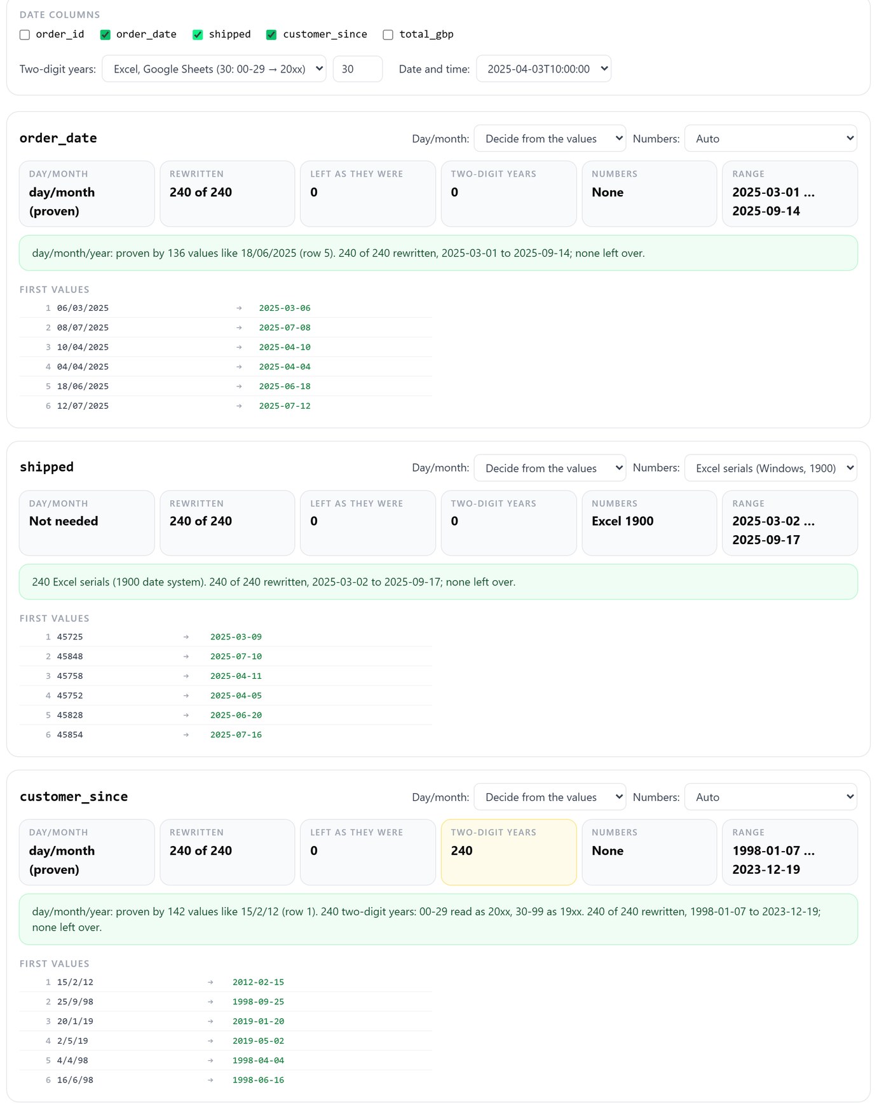Open the Two-digit years rule dropdown
Image resolution: width=877 pixels, height=1104 pixels.
coord(214,69)
